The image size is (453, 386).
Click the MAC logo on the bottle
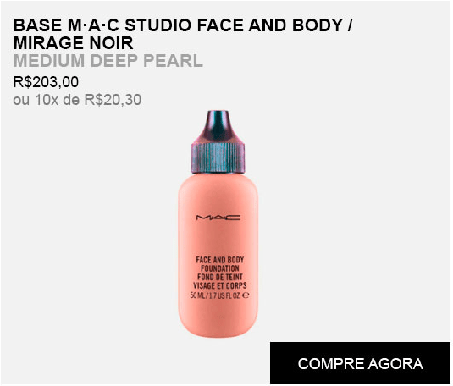click(218, 218)
